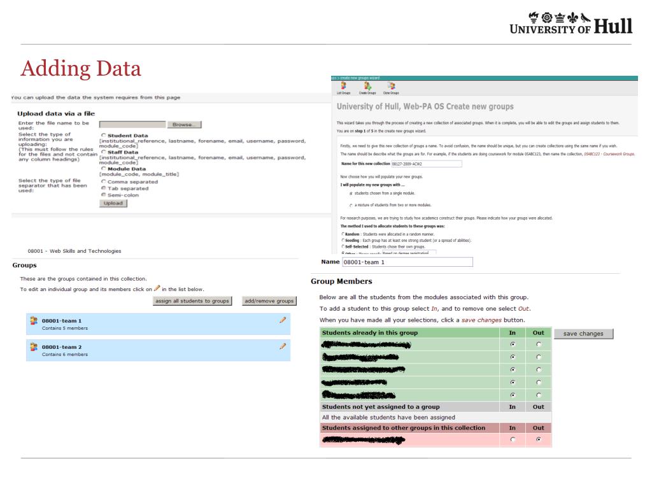The height and width of the screenshot is (489, 652).
Task: Select the Staff Data radio option
Action: (104, 152)
